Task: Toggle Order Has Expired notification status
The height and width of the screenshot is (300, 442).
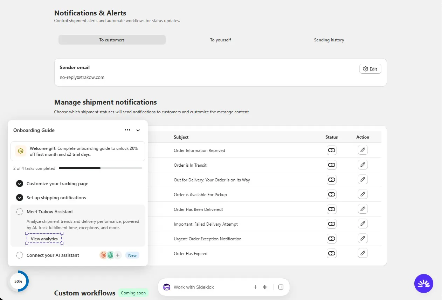Action: [x=332, y=253]
